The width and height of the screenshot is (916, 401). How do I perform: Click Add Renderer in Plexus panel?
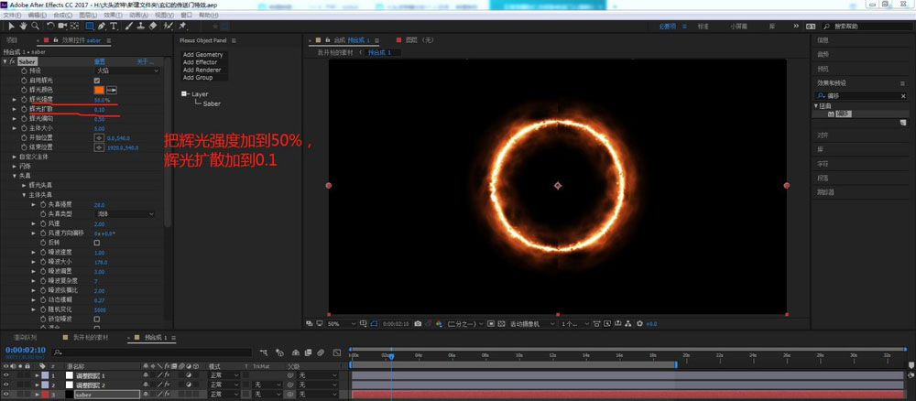click(202, 70)
